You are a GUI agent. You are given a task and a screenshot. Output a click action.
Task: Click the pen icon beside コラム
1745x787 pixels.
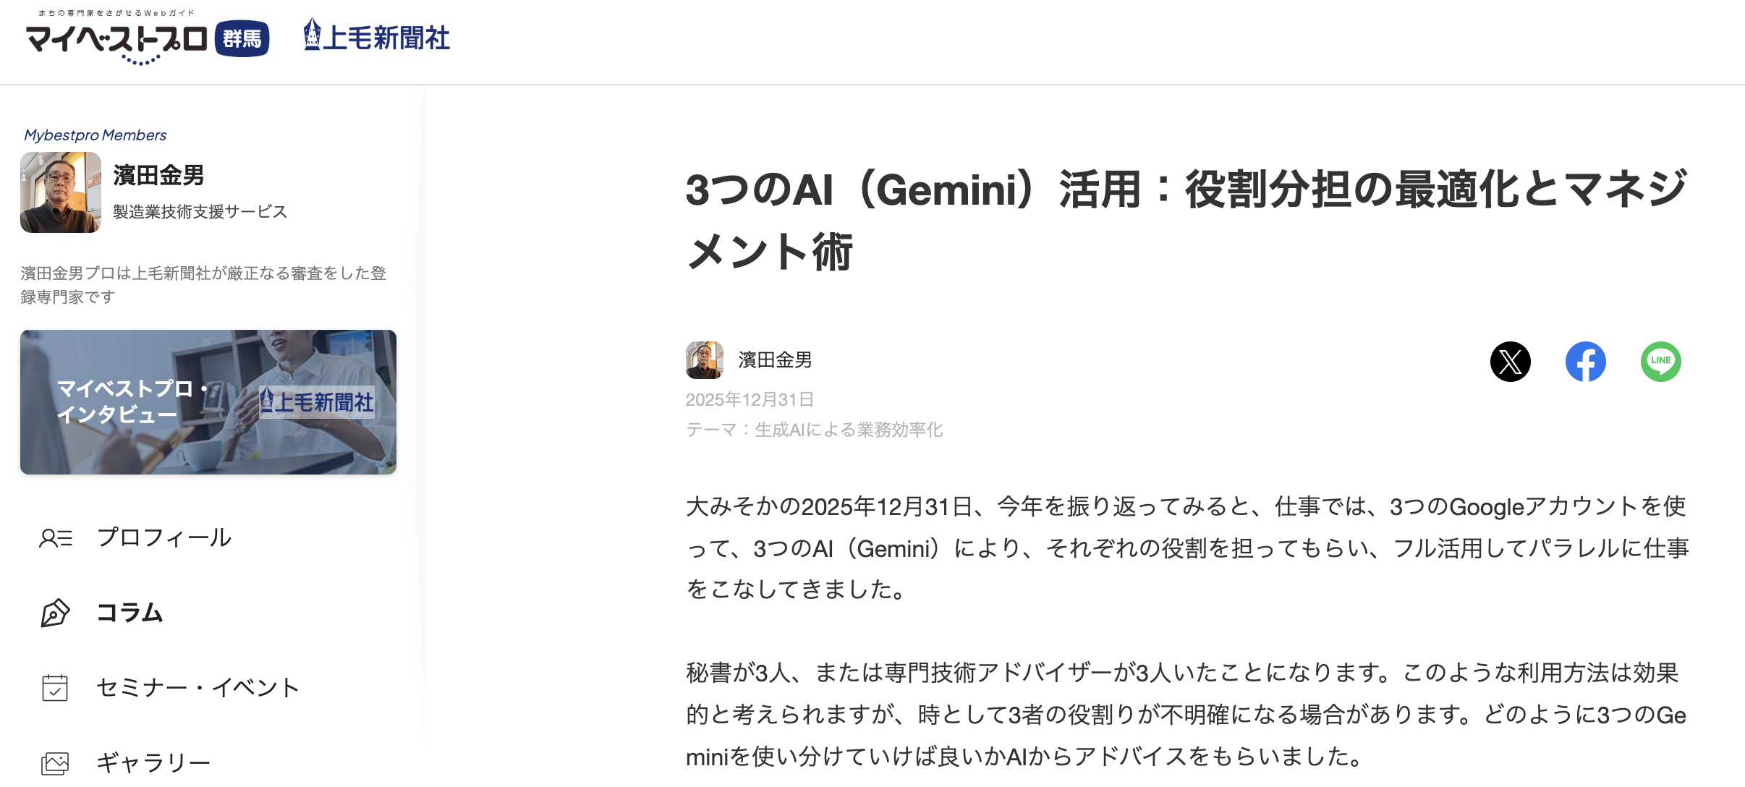(56, 613)
